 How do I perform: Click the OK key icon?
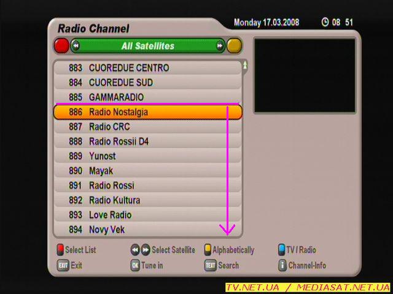[x=135, y=265]
